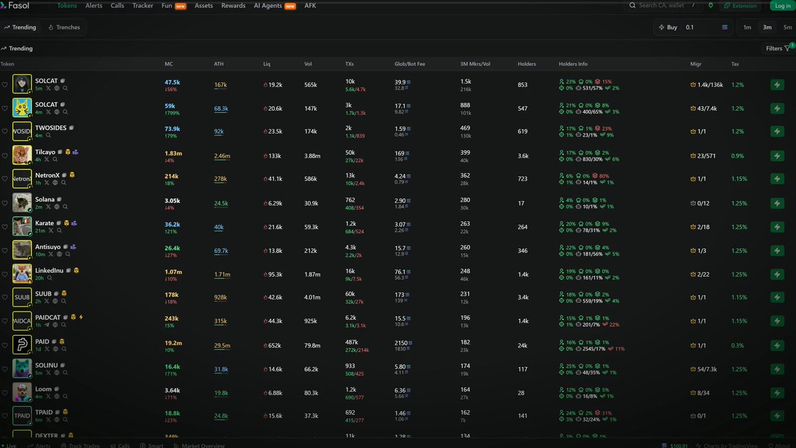The image size is (796, 448).
Task: Open the Tracker tab
Action: 143,5
